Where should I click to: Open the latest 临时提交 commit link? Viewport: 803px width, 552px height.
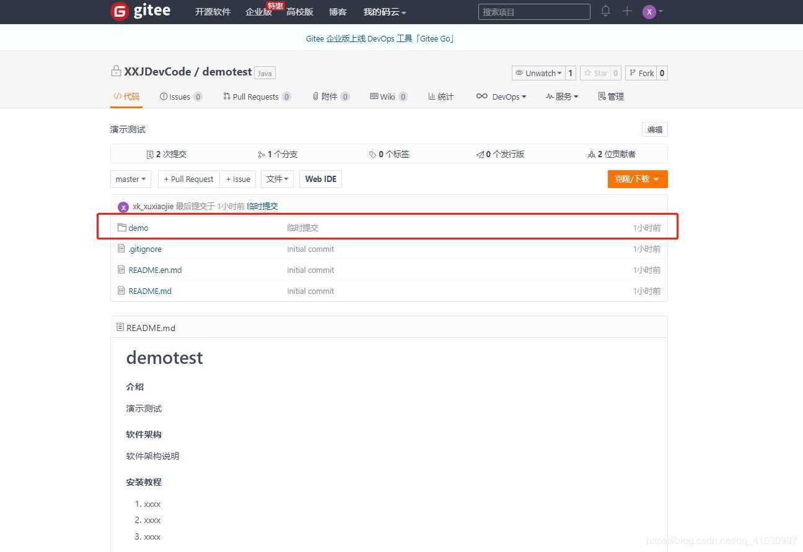click(262, 206)
